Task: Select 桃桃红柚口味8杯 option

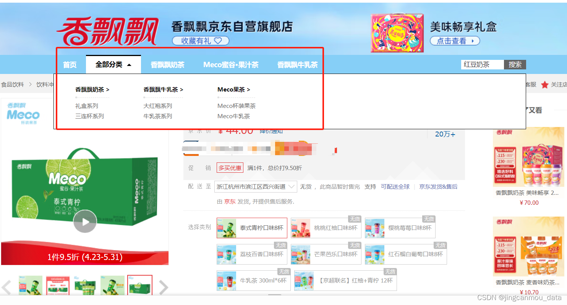Action: pos(326,228)
